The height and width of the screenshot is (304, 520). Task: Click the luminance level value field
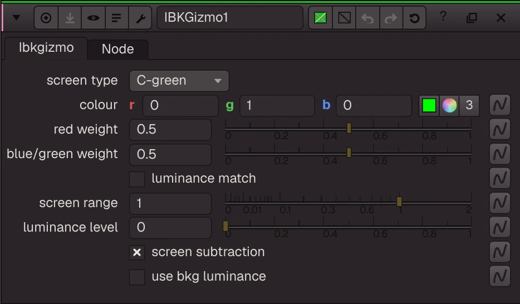pos(170,228)
